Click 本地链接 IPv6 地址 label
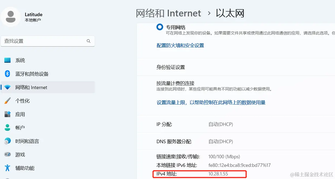Image resolution: width=335 pixels, height=179 pixels. [x=177, y=165]
